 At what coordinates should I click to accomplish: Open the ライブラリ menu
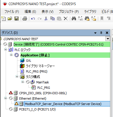[90, 12]
